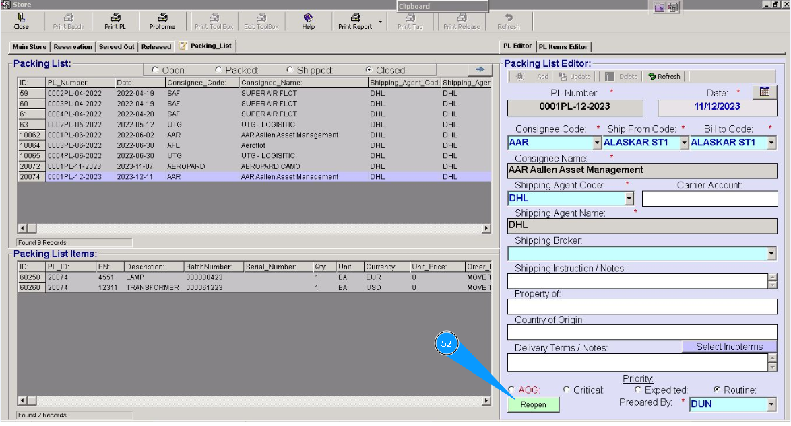Screen dimensions: 791x426
Task: Click the Carrier Account input field
Action: (x=709, y=199)
